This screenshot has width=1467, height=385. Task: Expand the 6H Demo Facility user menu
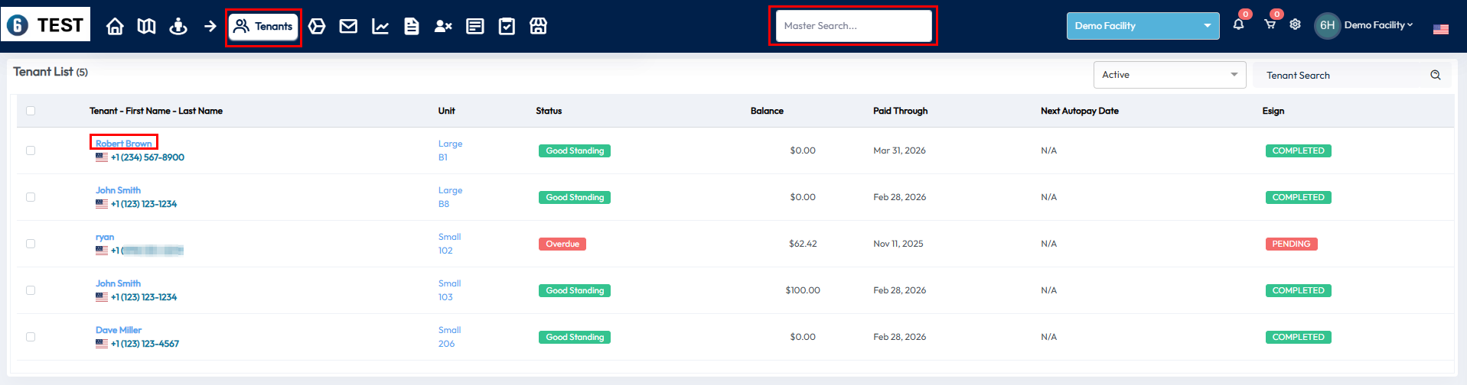click(1364, 25)
